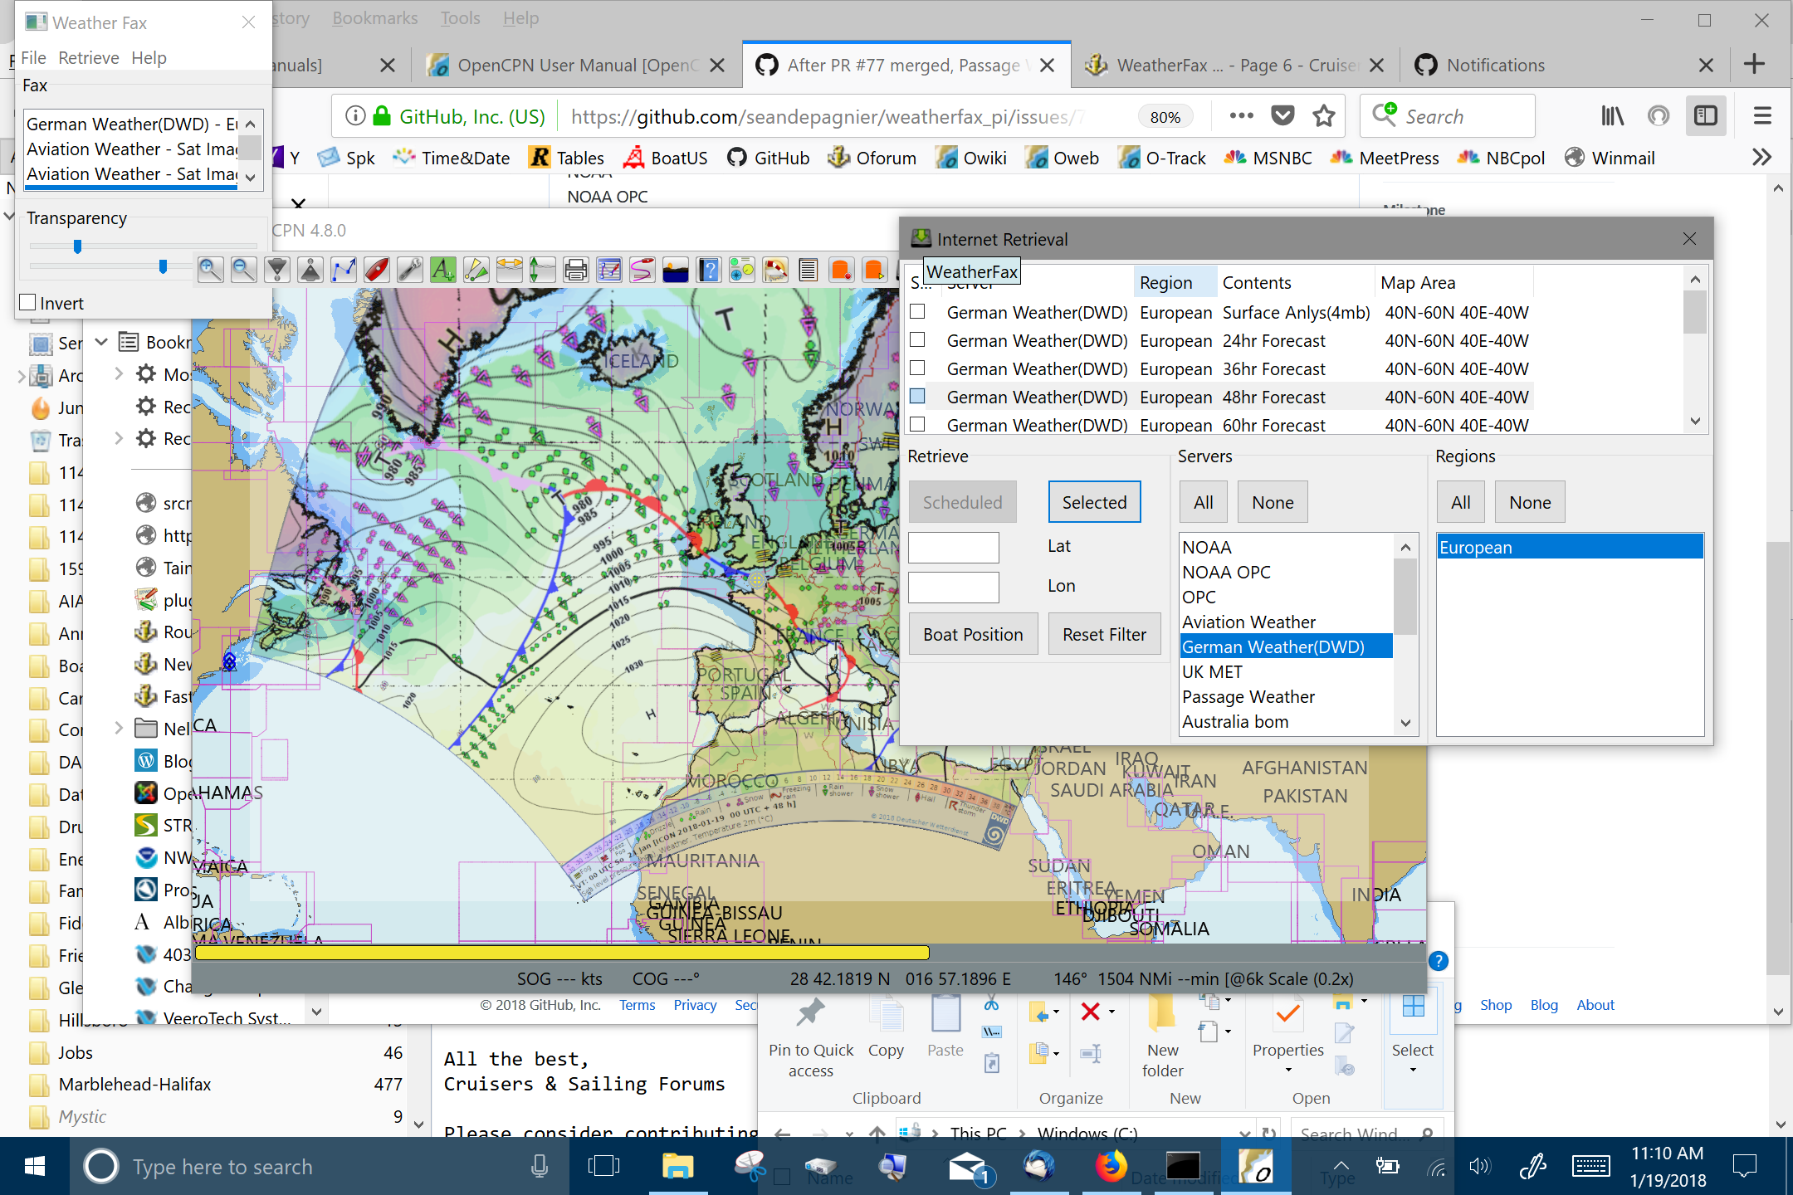Image resolution: width=1793 pixels, height=1195 pixels.
Task: Select Passage Weather in the Servers list
Action: (1248, 696)
